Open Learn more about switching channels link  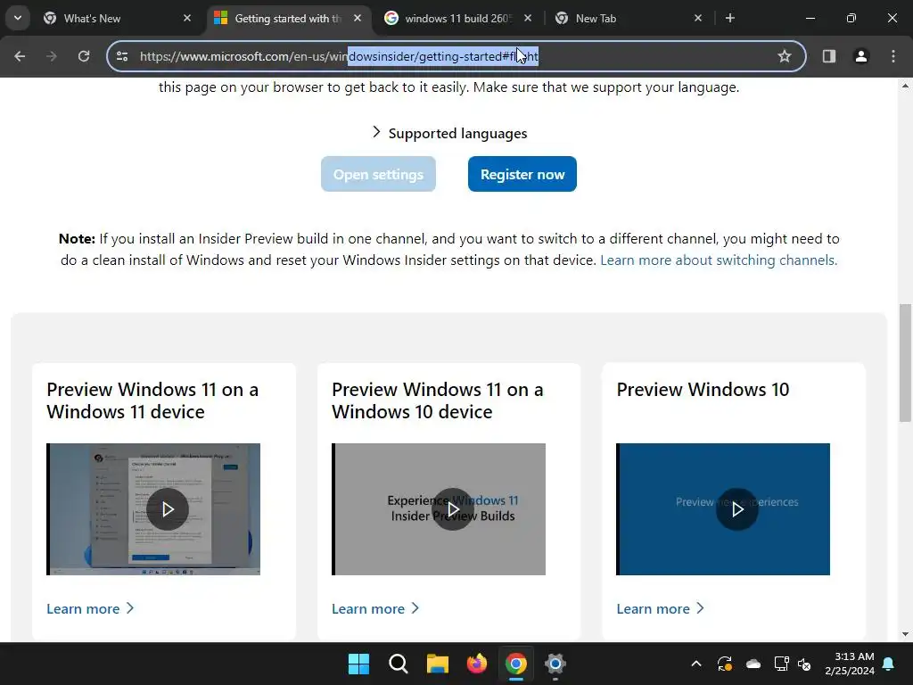pos(719,260)
